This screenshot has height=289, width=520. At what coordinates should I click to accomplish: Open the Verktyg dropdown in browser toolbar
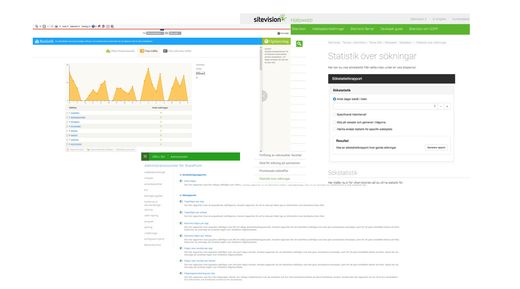[85, 26]
